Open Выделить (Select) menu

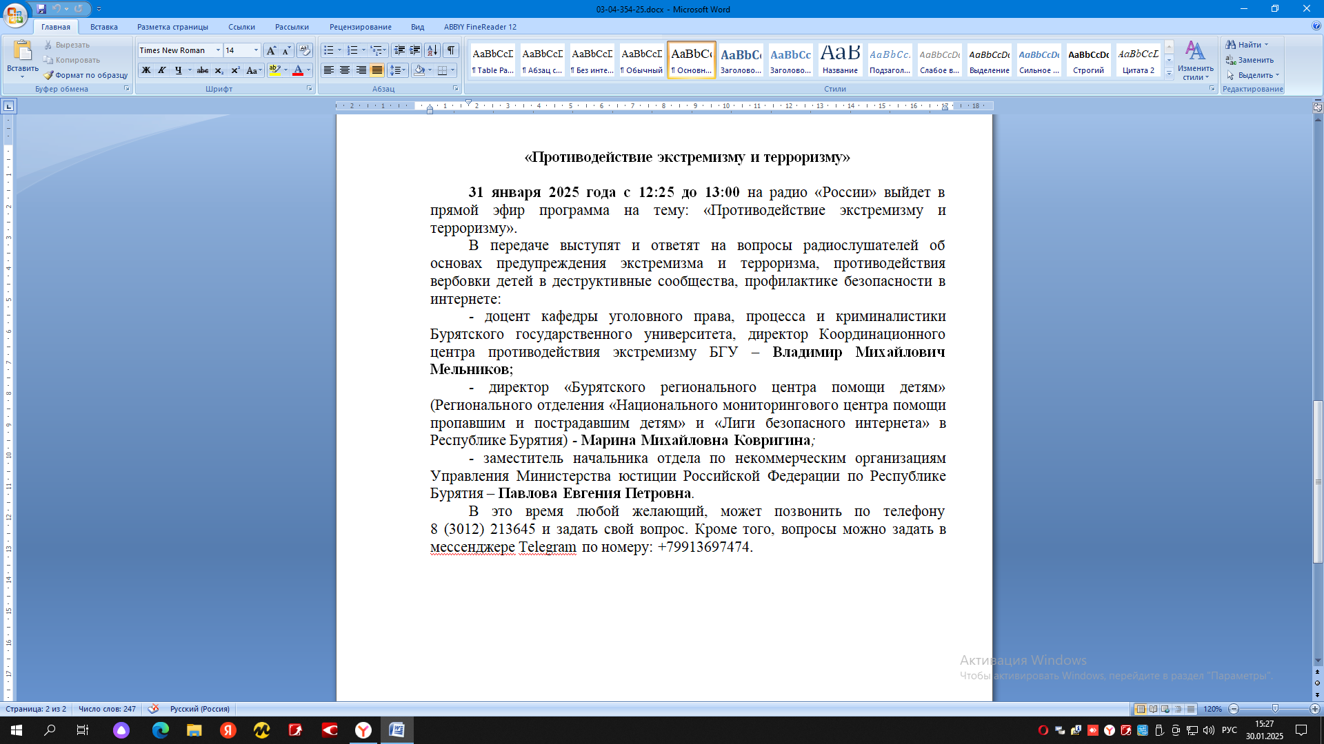[1252, 75]
